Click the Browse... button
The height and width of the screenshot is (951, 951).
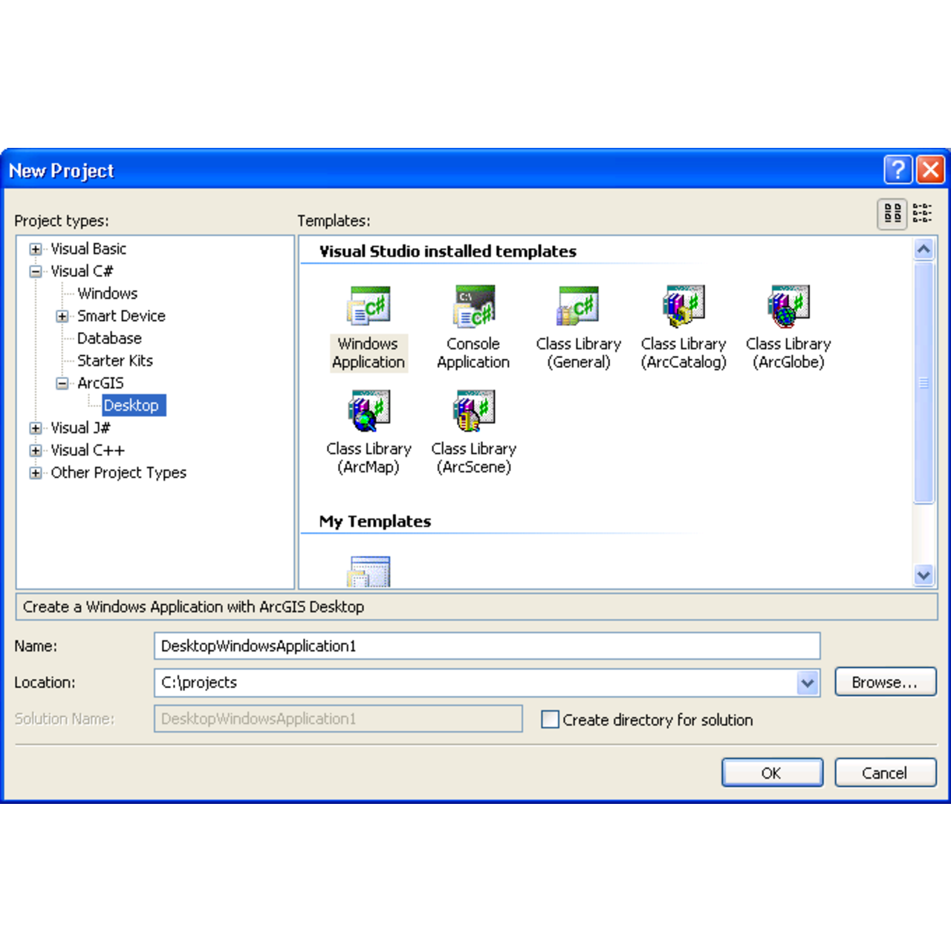click(885, 682)
